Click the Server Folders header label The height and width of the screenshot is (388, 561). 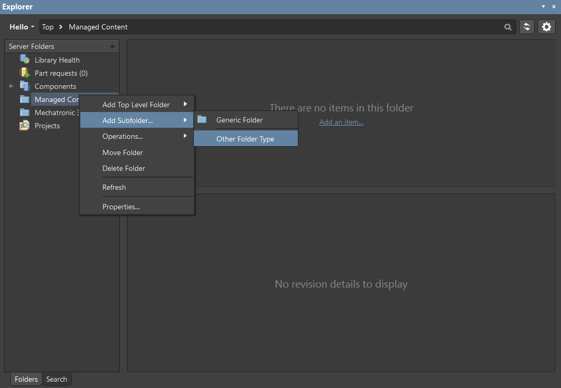[32, 46]
